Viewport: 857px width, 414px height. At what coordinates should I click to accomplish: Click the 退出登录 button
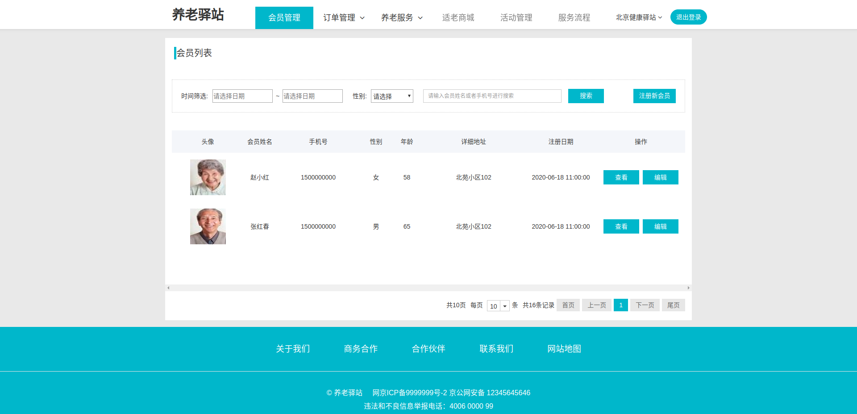(x=688, y=17)
